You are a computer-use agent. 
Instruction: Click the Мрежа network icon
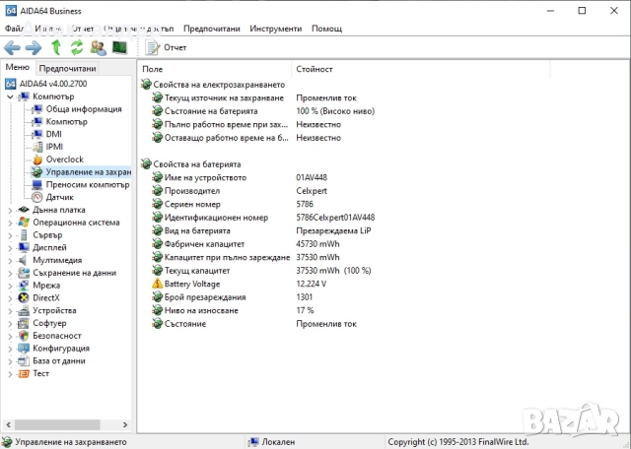tap(24, 285)
